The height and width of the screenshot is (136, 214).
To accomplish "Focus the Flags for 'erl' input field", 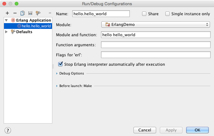I will (156, 55).
